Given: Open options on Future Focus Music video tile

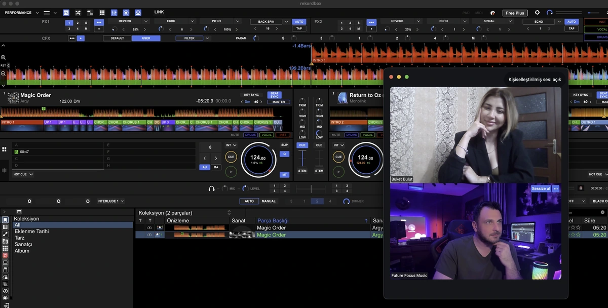Looking at the screenshot, I should (x=556, y=188).
